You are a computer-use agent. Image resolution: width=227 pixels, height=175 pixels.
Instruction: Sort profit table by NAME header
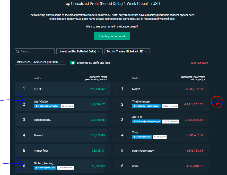[37, 78]
